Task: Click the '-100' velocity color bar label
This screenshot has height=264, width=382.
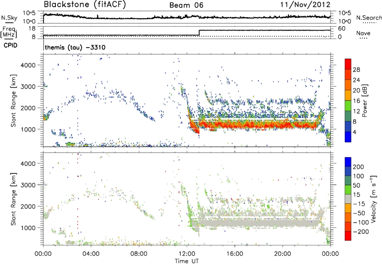Action: (361, 223)
